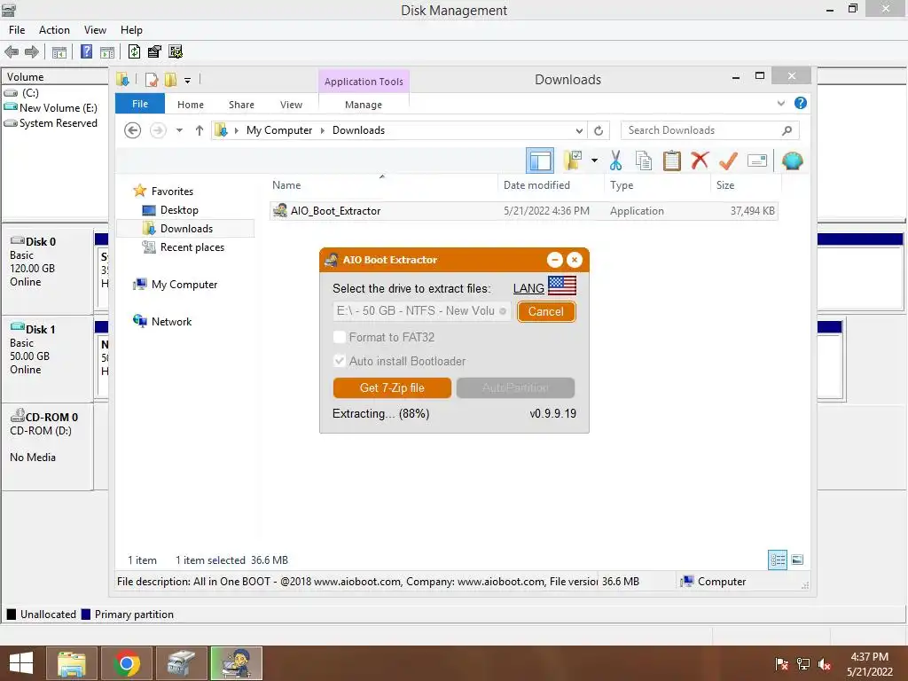The width and height of the screenshot is (908, 681).
Task: Click the red X Delete icon
Action: pyautogui.click(x=700, y=160)
